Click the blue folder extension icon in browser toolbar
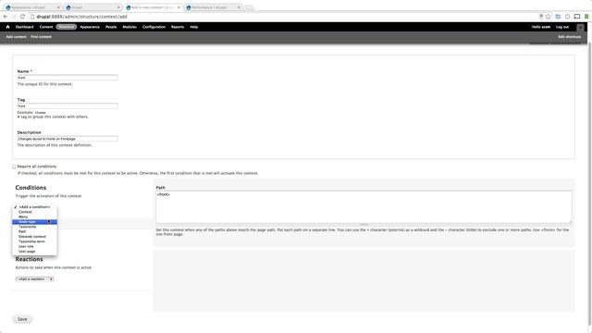The image size is (592, 333). pos(558,17)
